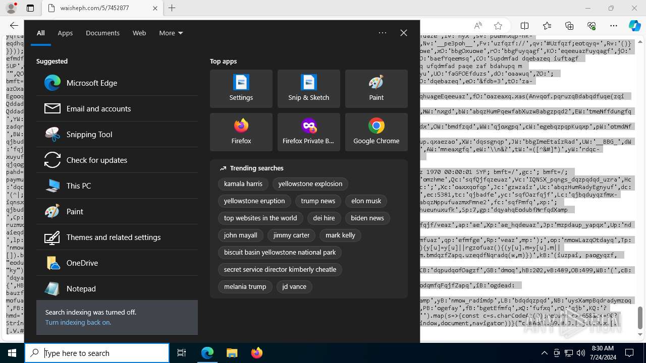Launch Notepad from Suggested list
The height and width of the screenshot is (363, 646).
click(x=117, y=288)
